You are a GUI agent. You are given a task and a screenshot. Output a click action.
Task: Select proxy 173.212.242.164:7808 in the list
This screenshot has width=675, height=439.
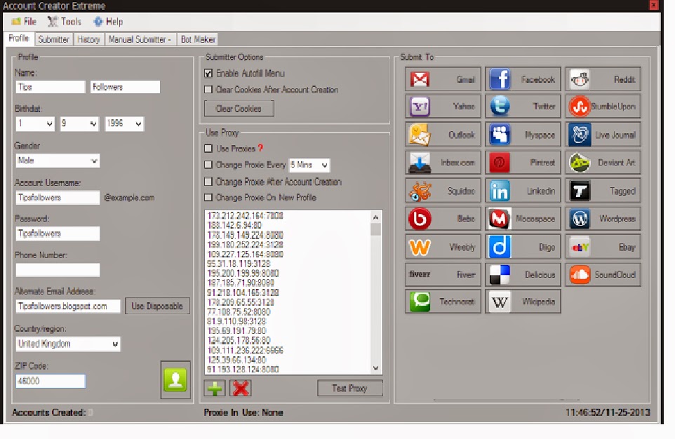tap(245, 215)
